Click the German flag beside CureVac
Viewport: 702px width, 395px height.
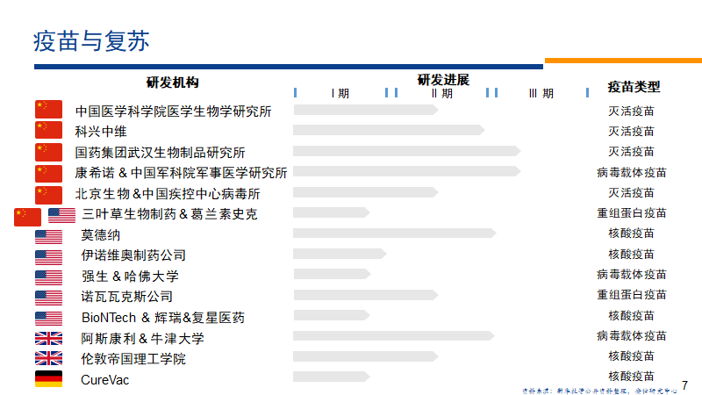(x=49, y=379)
